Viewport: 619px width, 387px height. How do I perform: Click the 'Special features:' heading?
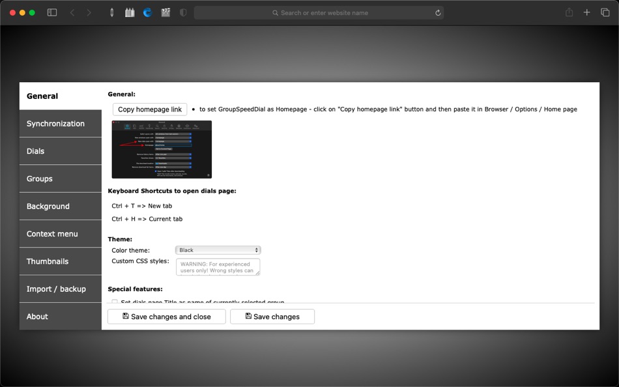(x=135, y=289)
